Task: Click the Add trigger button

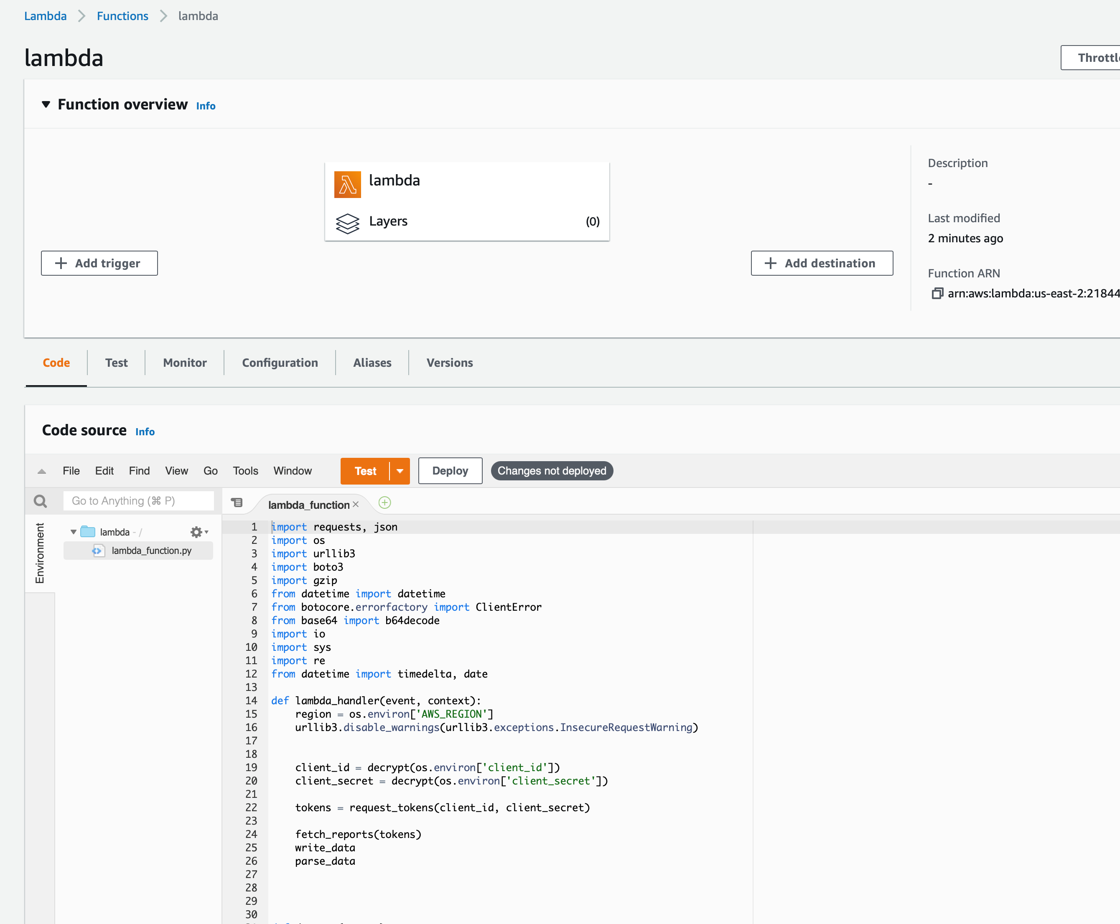Action: point(99,263)
